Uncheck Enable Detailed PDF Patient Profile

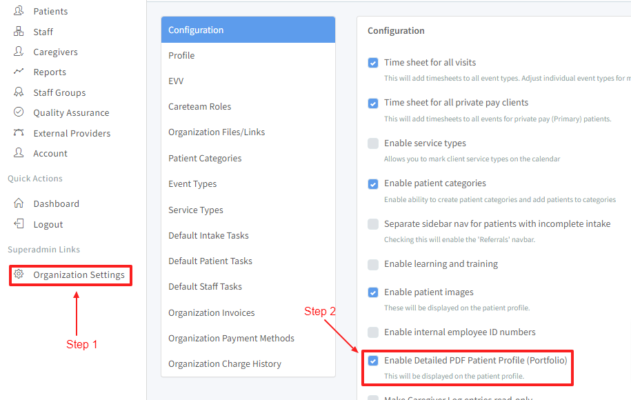[373, 361]
